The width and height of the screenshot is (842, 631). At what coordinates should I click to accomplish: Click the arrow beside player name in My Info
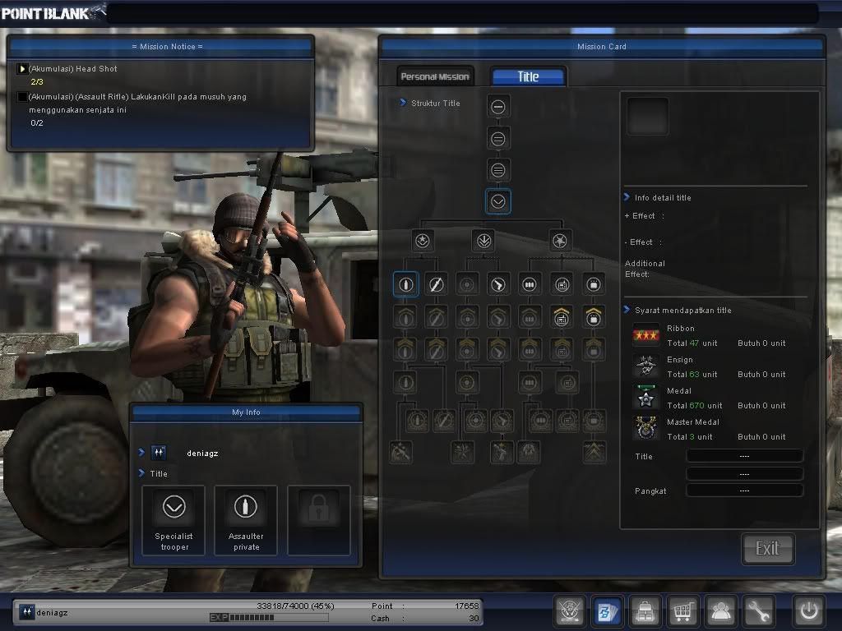tap(141, 453)
